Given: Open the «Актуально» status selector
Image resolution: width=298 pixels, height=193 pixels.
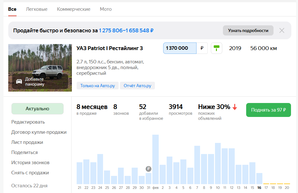Looking at the screenshot, I should point(37,109).
